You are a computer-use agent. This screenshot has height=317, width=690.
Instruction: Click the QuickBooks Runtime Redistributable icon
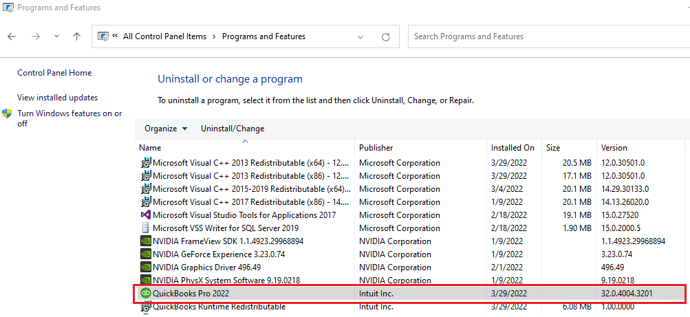coord(145,307)
